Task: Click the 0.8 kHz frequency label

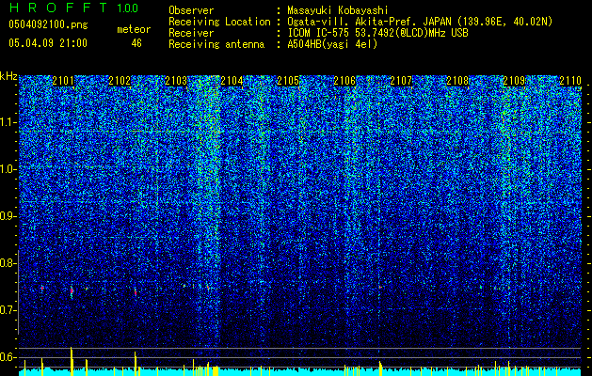Action: [x=8, y=263]
